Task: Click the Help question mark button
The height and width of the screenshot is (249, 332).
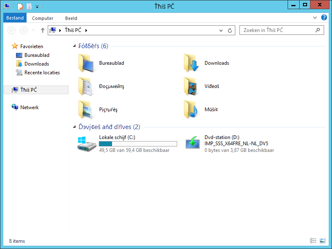Action: (324, 18)
